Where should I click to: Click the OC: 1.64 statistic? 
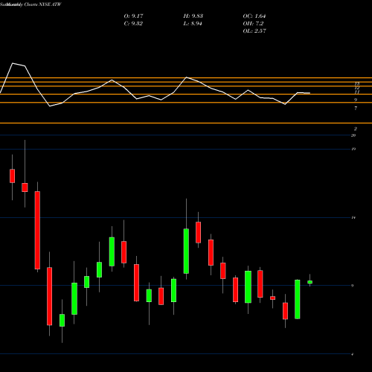[254, 16]
